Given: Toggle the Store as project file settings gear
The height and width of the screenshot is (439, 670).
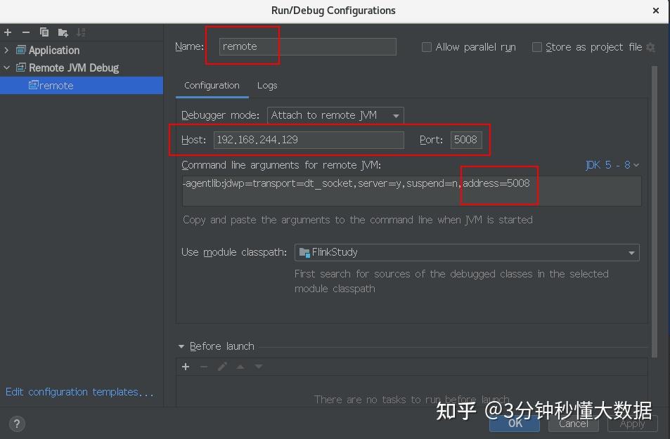Looking at the screenshot, I should click(650, 46).
